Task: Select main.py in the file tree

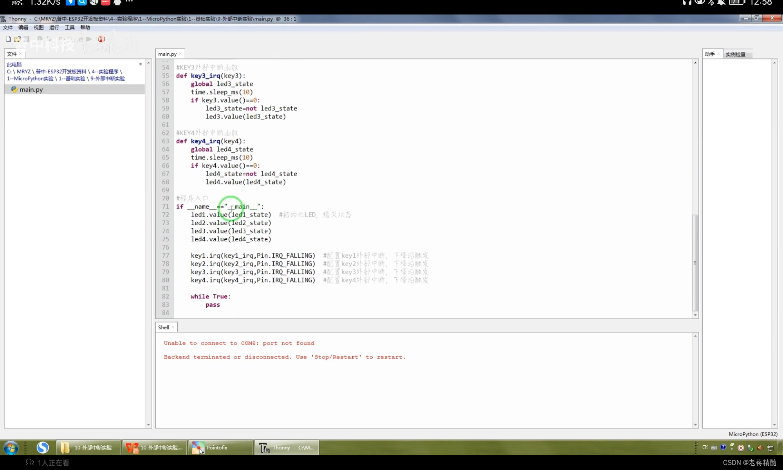Action: point(74,89)
